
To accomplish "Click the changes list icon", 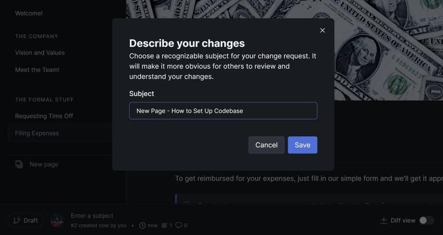I will [x=164, y=225].
